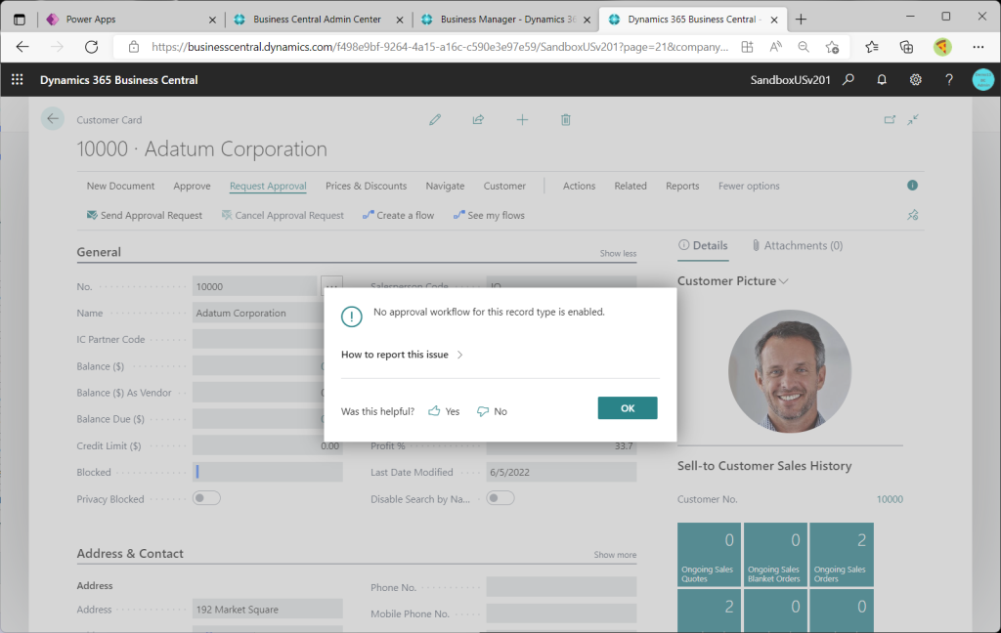Click the info icon on the action bar
This screenshot has width=1001, height=633.
(x=912, y=185)
